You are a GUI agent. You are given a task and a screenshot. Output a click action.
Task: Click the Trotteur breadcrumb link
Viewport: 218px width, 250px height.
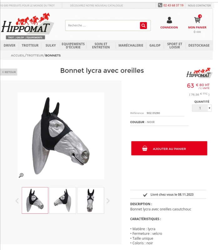pos(35,56)
